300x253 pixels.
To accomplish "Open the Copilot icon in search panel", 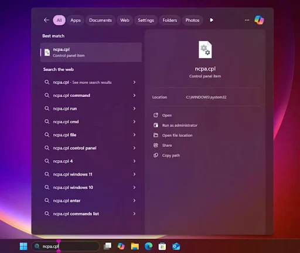I will click(x=259, y=20).
